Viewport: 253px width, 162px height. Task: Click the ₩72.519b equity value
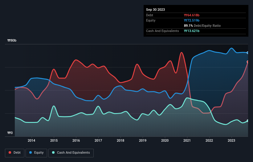click(192, 20)
